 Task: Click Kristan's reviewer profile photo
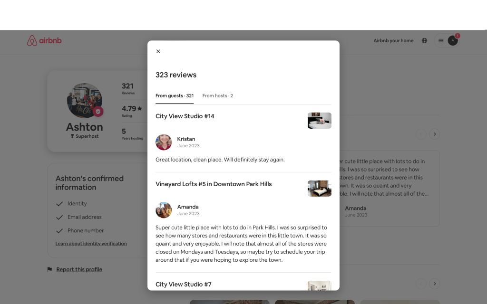(164, 142)
